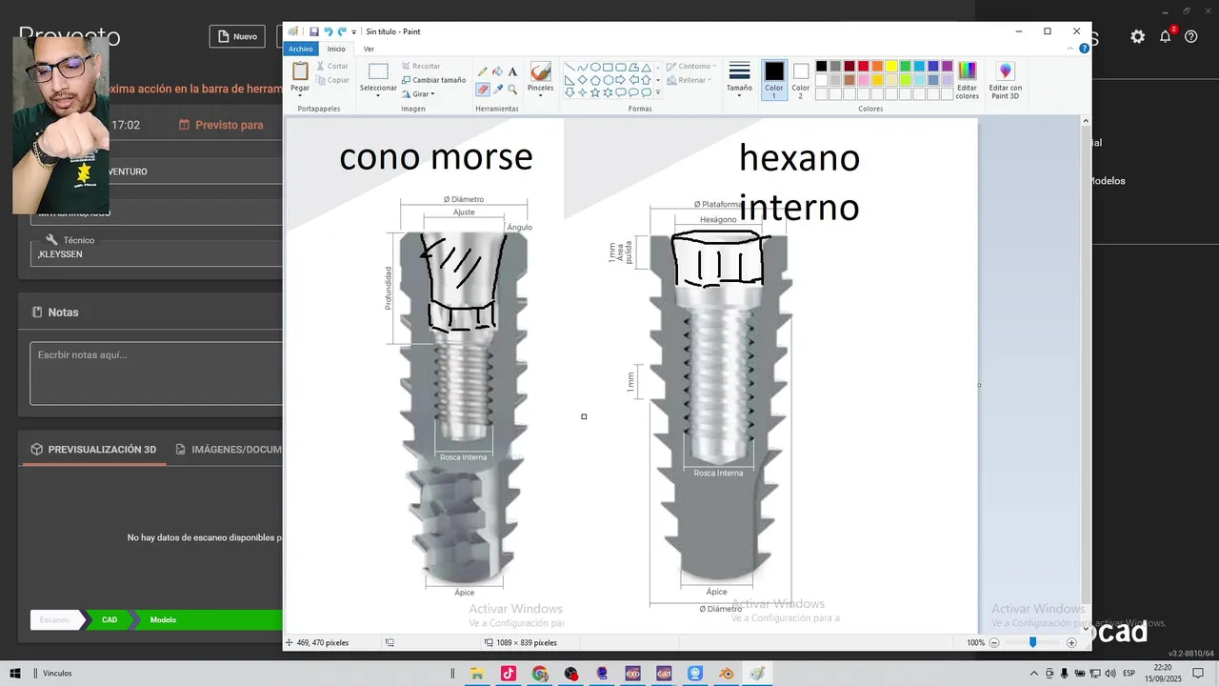This screenshot has height=686, width=1219.
Task: Open Windows Start menu
Action: pos(15,674)
